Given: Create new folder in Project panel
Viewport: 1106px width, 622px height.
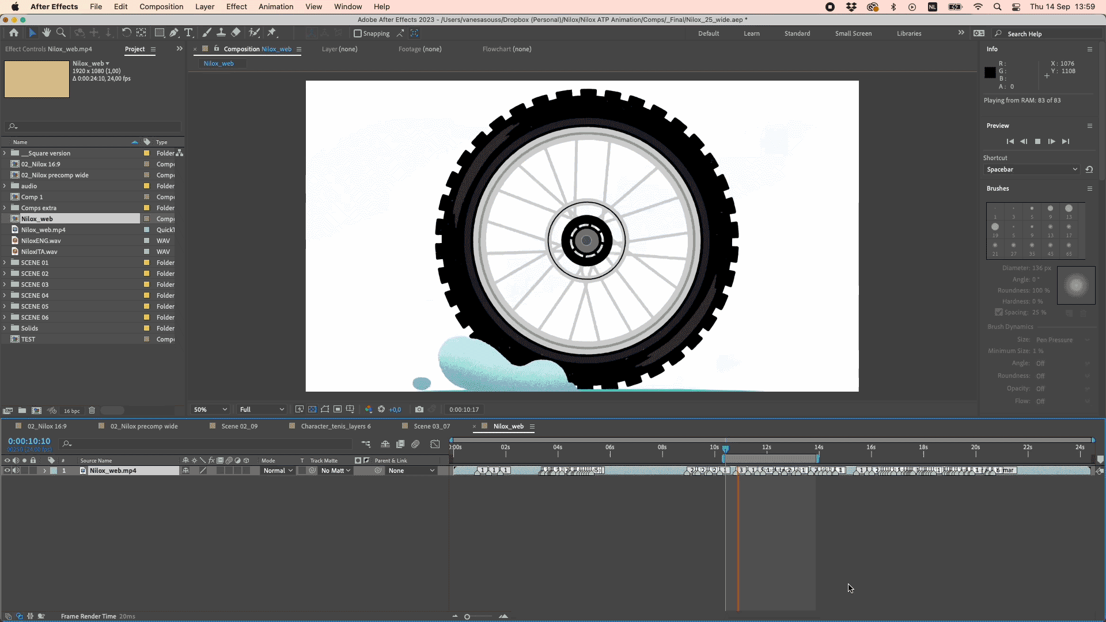Looking at the screenshot, I should click(22, 411).
